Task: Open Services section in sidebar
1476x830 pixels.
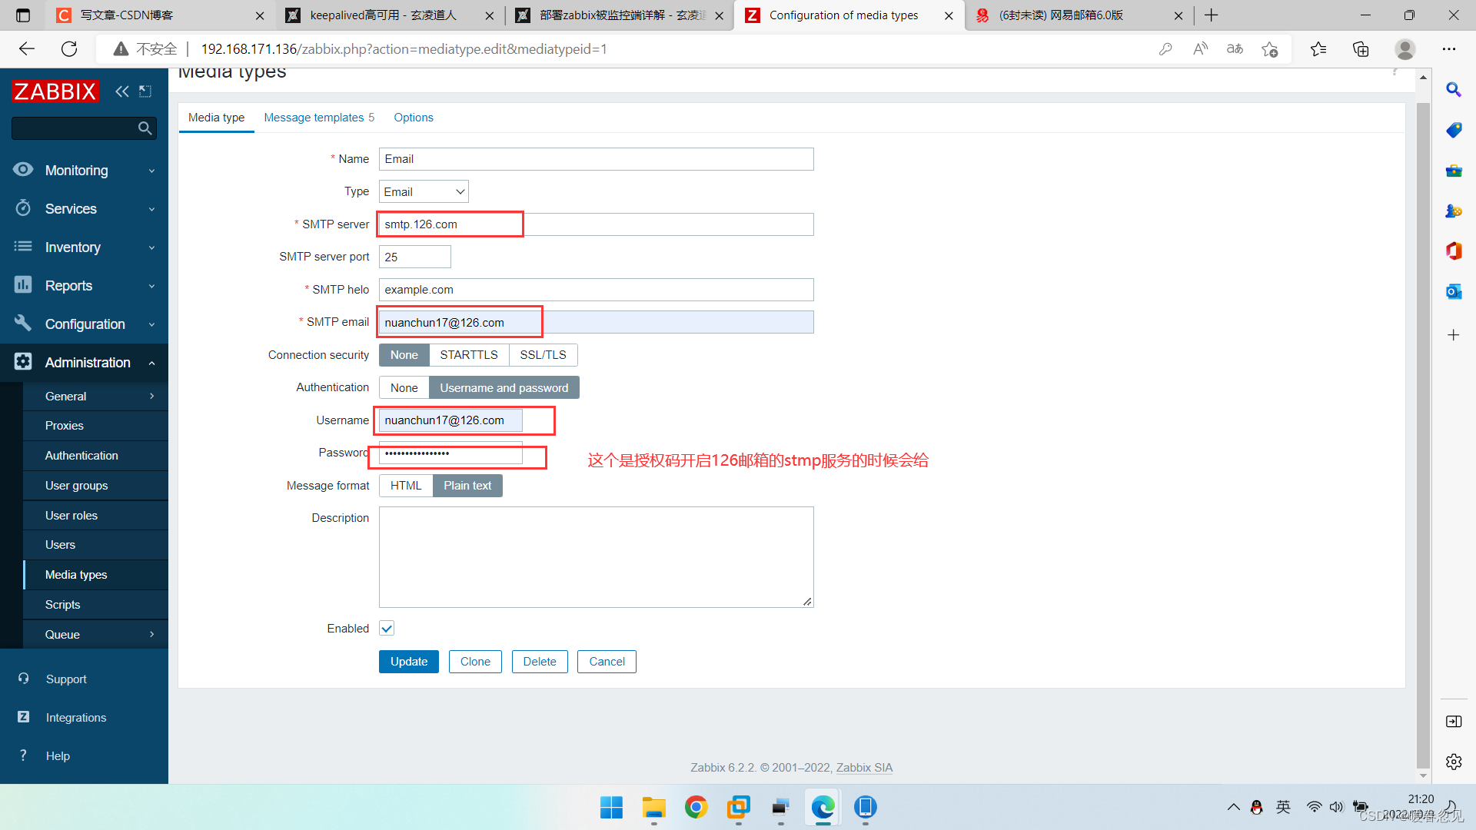Action: [84, 209]
